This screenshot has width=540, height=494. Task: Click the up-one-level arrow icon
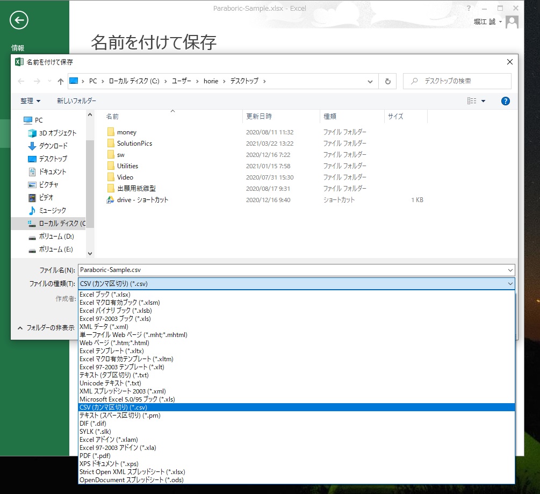[61, 81]
